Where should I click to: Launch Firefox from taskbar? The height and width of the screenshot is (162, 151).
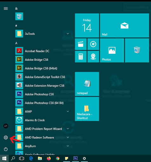pyautogui.click(x=49, y=159)
